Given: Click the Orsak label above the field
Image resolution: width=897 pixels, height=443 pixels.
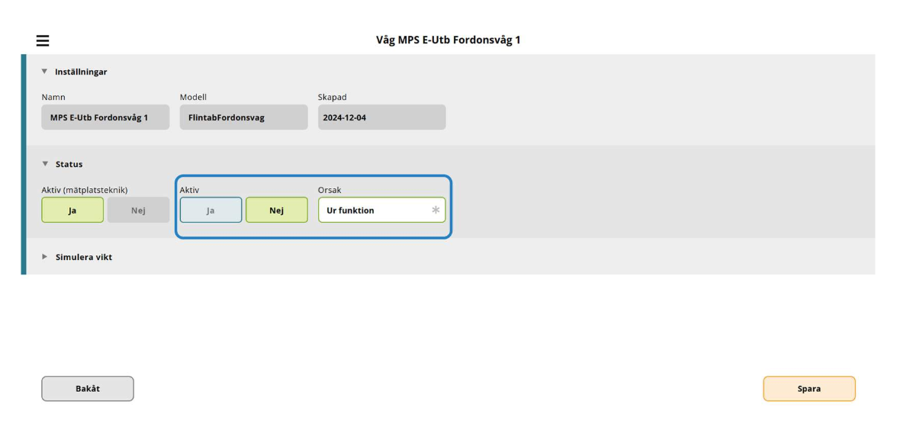Looking at the screenshot, I should (330, 190).
